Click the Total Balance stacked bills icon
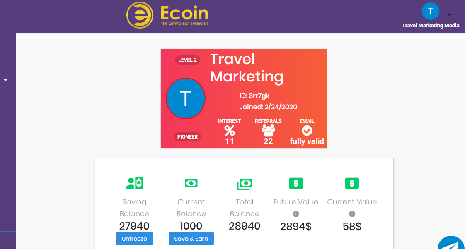 pyautogui.click(x=245, y=184)
